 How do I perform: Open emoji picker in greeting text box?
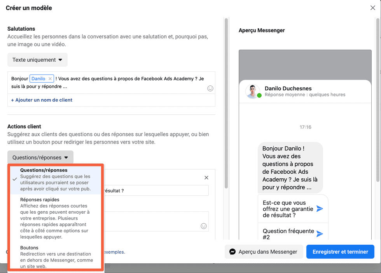(210, 88)
